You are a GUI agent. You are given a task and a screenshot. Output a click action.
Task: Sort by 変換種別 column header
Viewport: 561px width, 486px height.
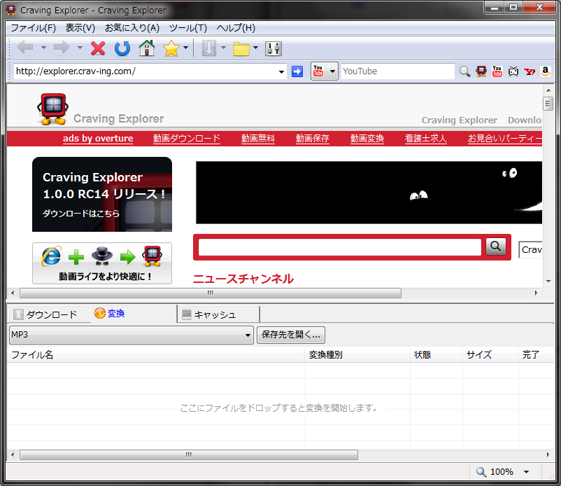coord(357,355)
